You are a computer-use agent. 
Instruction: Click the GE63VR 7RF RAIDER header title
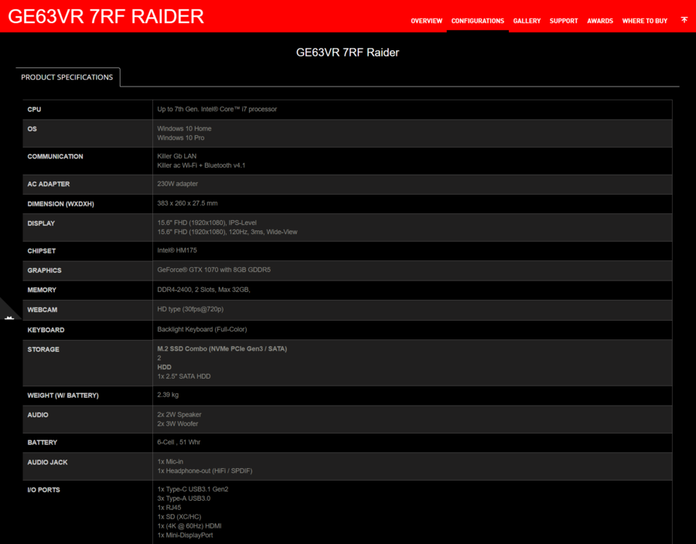(x=106, y=16)
